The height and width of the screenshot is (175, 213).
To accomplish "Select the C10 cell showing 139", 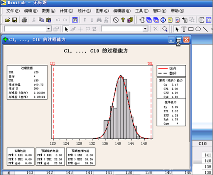I will click(x=207, y=166).
